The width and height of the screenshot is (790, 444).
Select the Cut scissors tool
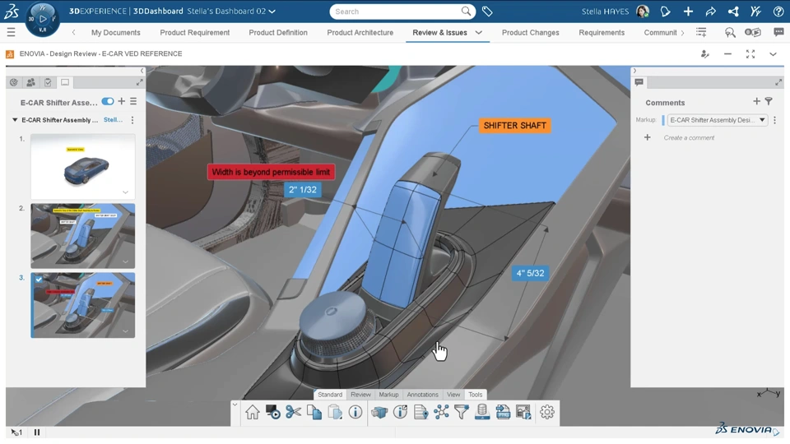tap(293, 412)
